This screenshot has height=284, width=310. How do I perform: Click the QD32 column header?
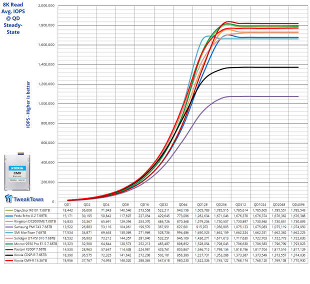coord(163,204)
